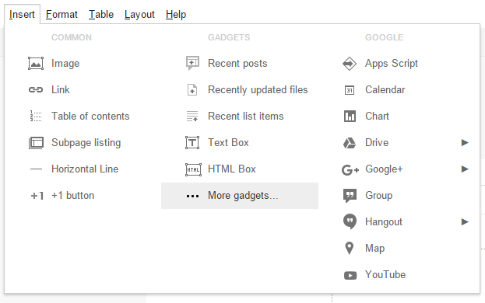Click the Recently updated files icon
The height and width of the screenshot is (303, 485).
[192, 90]
